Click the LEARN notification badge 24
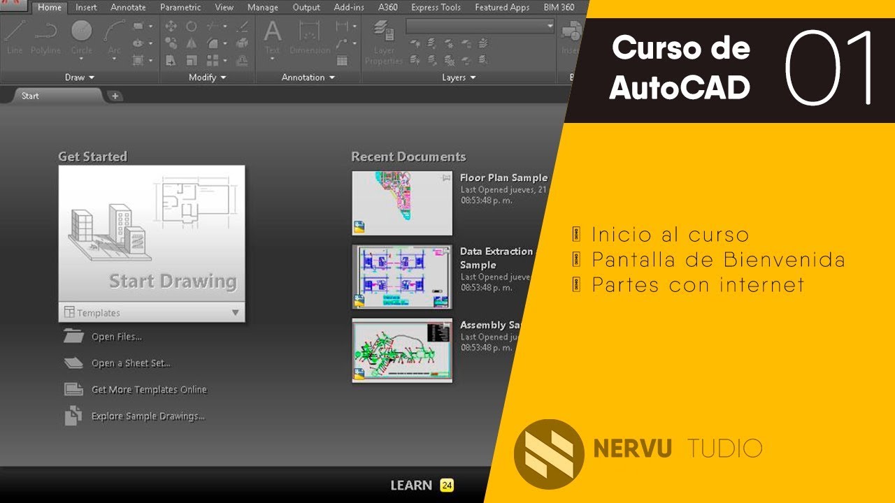Screen dimensions: 895x503 (x=447, y=486)
